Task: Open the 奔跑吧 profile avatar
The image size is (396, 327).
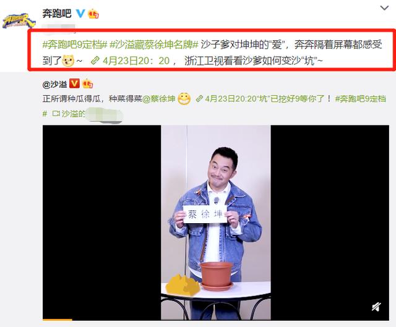Action: click(x=19, y=20)
